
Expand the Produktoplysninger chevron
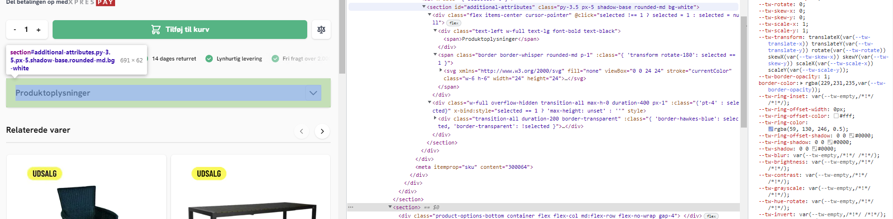pyautogui.click(x=313, y=93)
